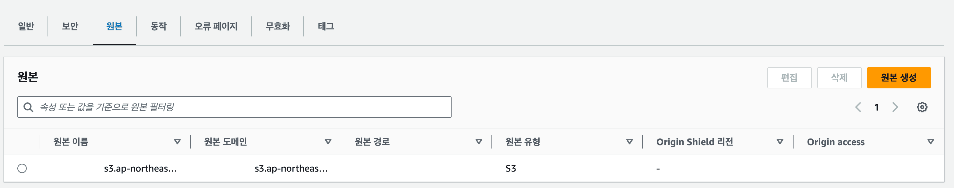
Task: Sort by 원본 도메인 column arrow
Action: 328,142
